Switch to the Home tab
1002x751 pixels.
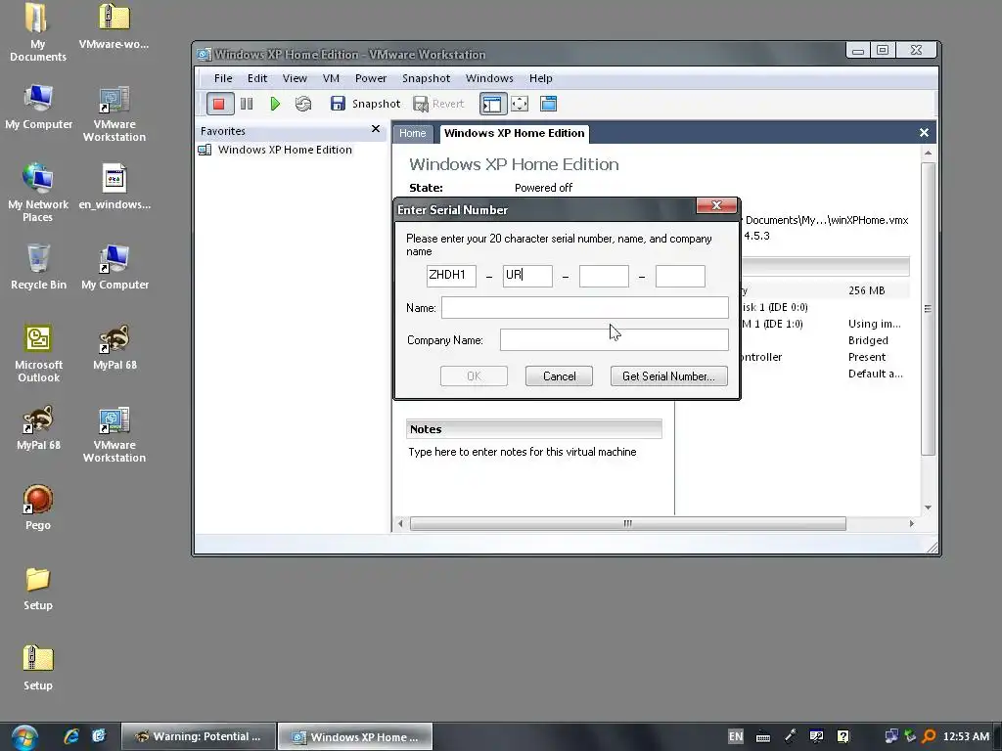point(413,133)
